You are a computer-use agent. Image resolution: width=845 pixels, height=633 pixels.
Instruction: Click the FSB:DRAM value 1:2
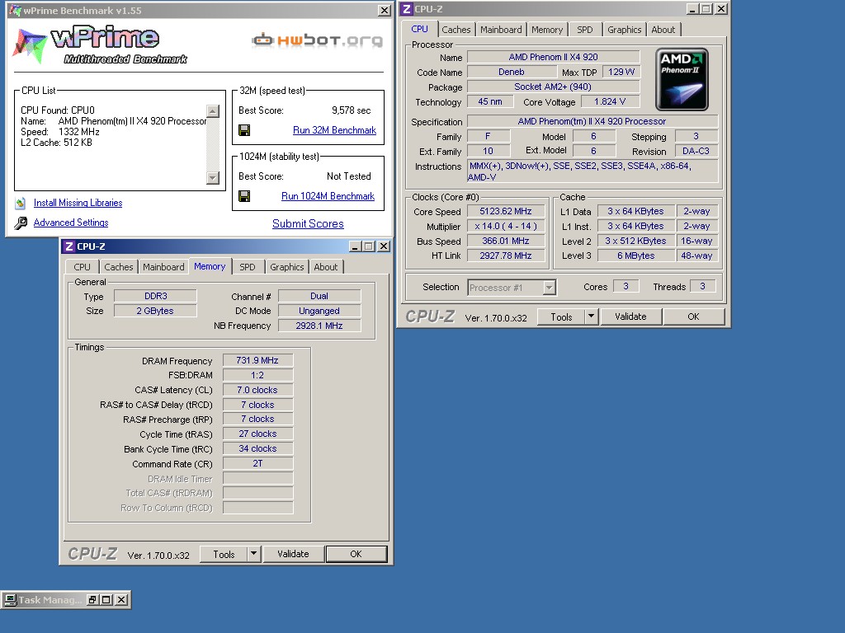(x=257, y=375)
